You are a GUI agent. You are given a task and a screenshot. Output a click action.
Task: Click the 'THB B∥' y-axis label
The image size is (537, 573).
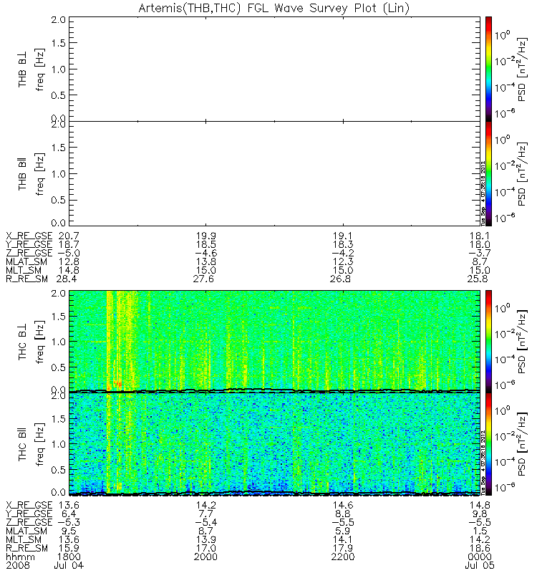(23, 174)
